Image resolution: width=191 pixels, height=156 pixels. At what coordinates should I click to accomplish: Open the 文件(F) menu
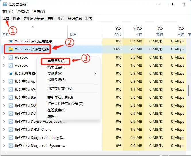click(x=8, y=11)
